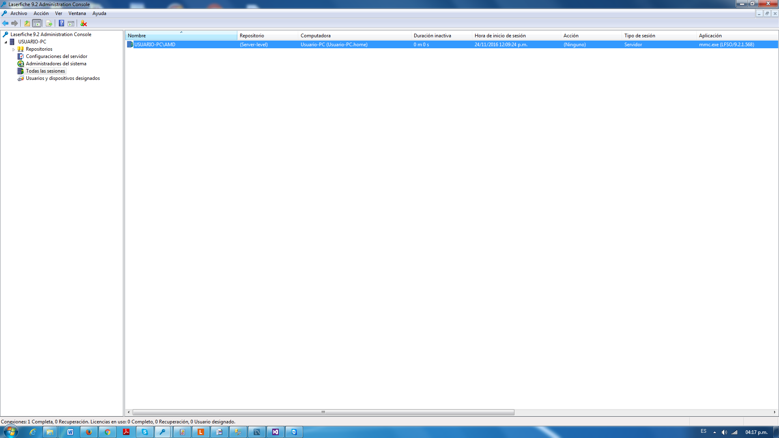Click the Usuarios y dispositivos designados icon
The width and height of the screenshot is (779, 438).
coord(21,78)
